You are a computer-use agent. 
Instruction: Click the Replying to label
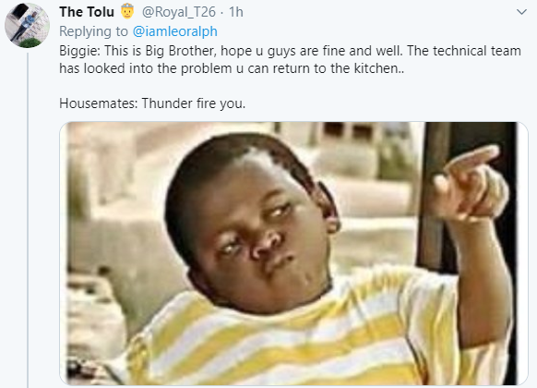(93, 31)
